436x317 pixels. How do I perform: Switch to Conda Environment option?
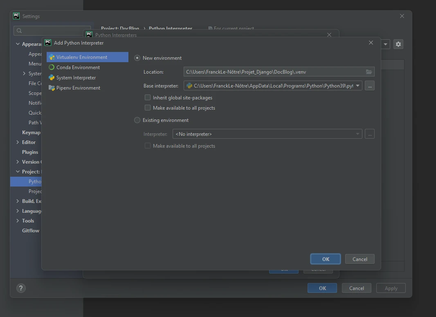pyautogui.click(x=78, y=67)
